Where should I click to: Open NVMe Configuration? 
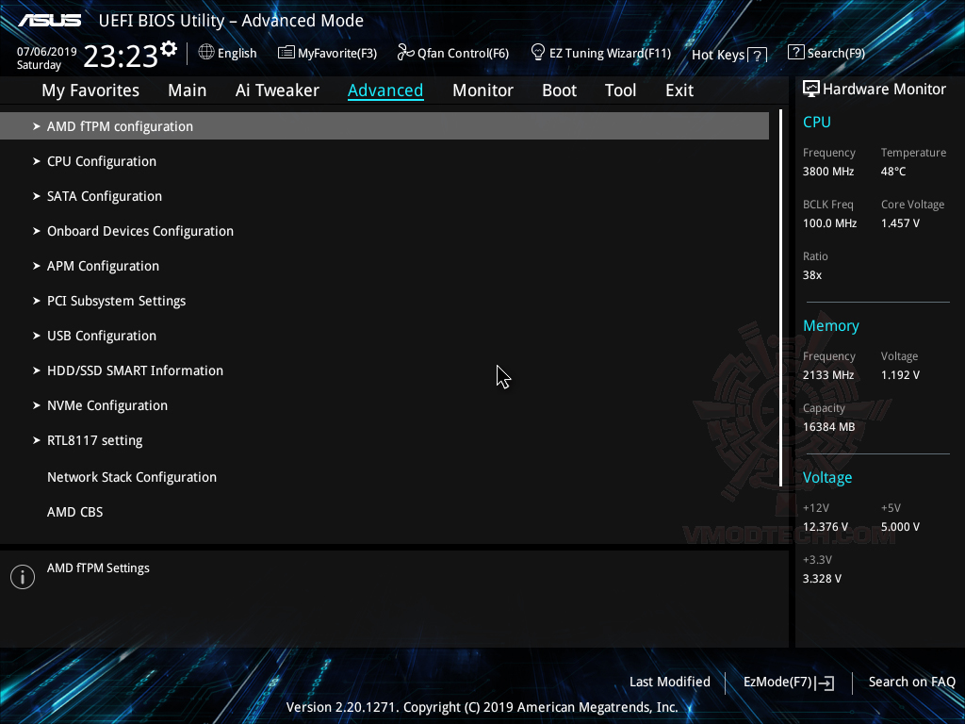pos(106,404)
